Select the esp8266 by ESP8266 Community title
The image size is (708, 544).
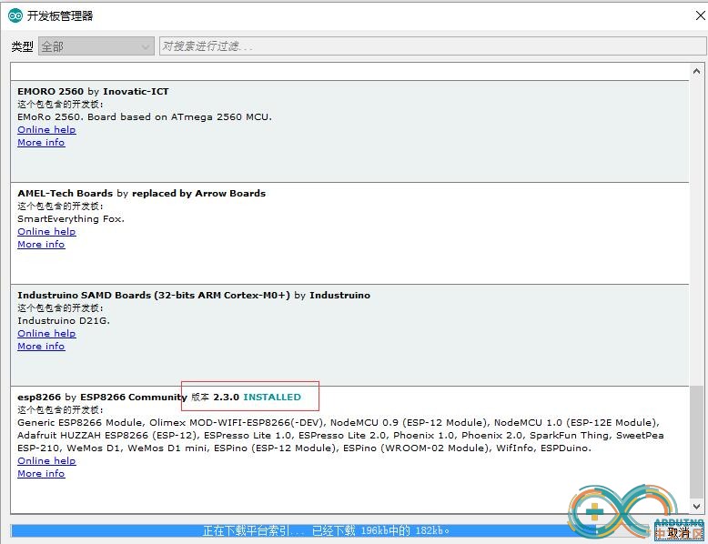(x=102, y=398)
